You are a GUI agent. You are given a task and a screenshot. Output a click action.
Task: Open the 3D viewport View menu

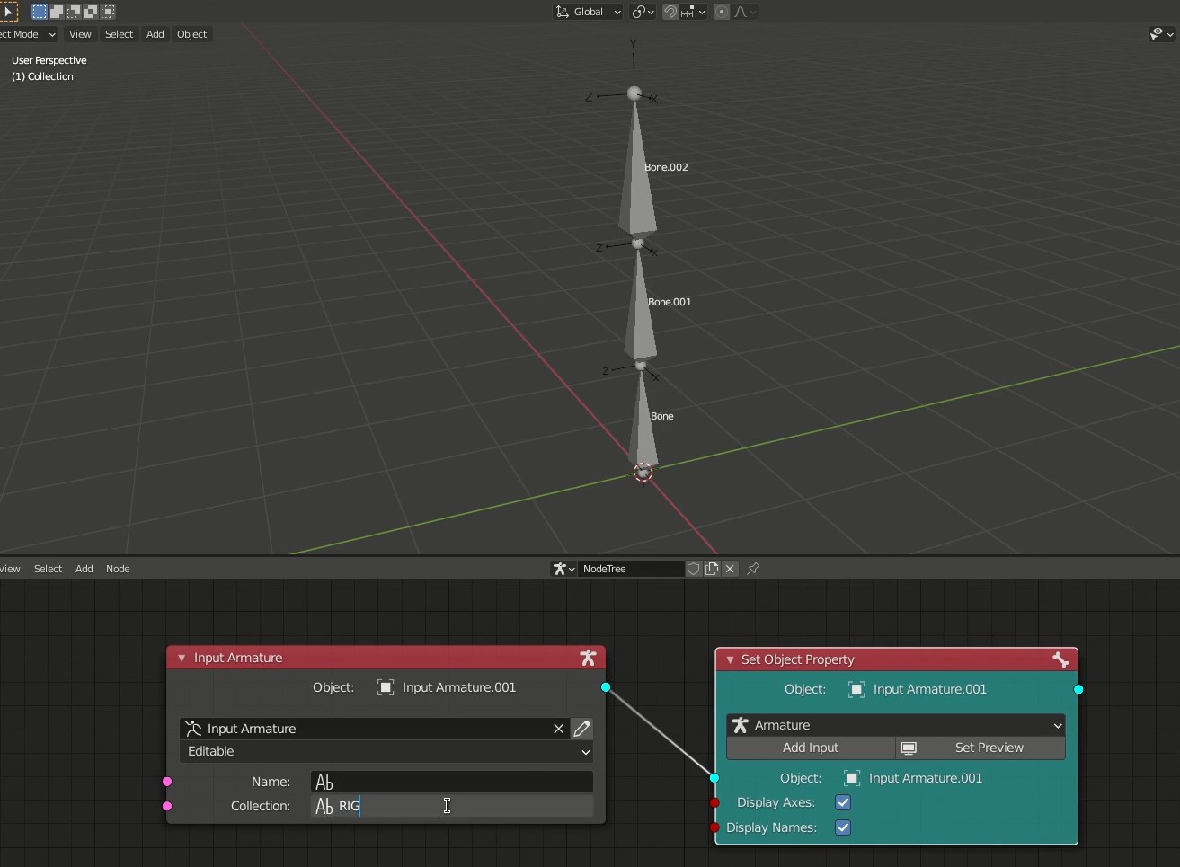[80, 34]
